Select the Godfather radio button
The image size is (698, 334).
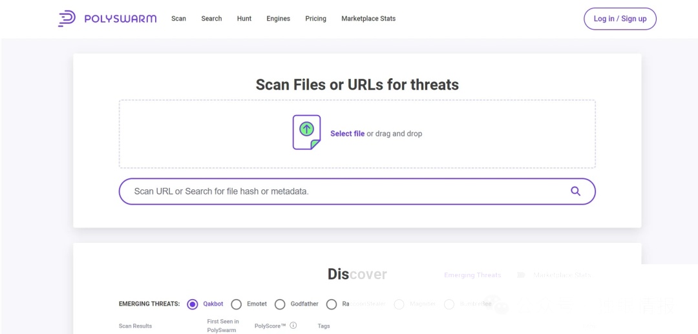click(280, 304)
